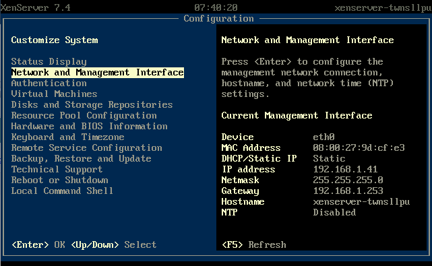432x266 pixels.
Task: Click the NTP Disabled status
Action: tap(334, 212)
